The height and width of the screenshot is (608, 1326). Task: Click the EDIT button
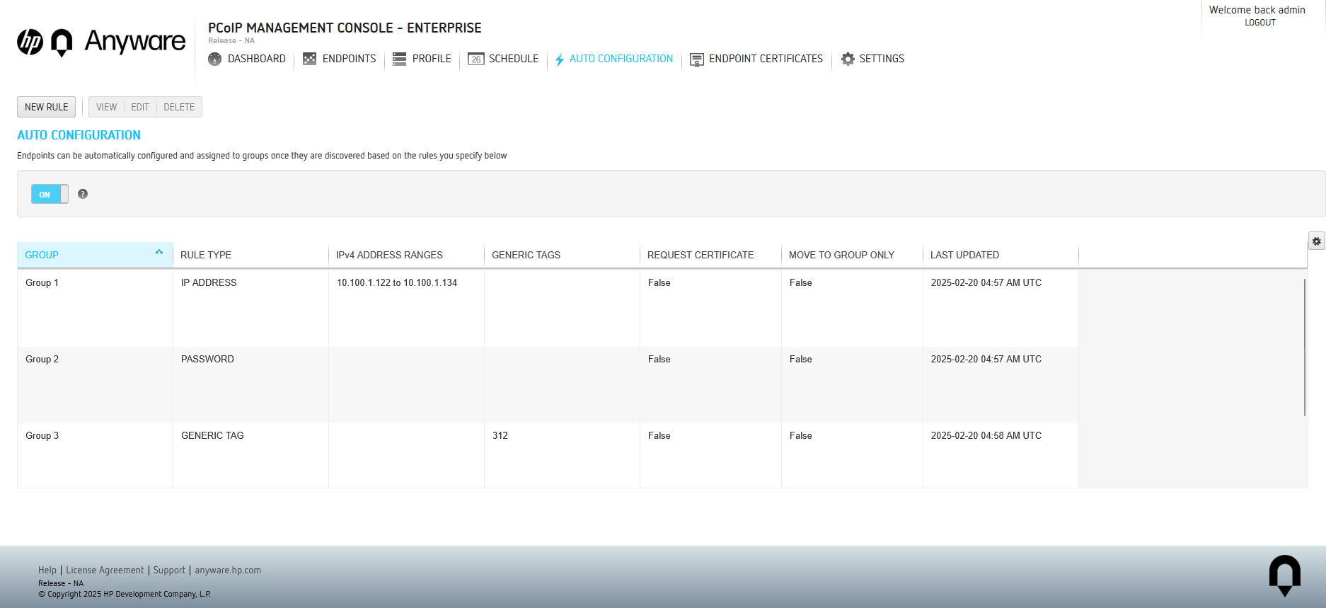click(140, 107)
